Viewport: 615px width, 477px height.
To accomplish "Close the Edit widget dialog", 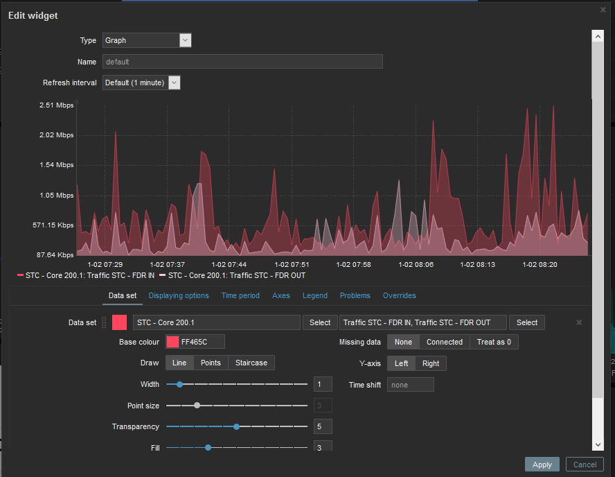I will coord(603,10).
